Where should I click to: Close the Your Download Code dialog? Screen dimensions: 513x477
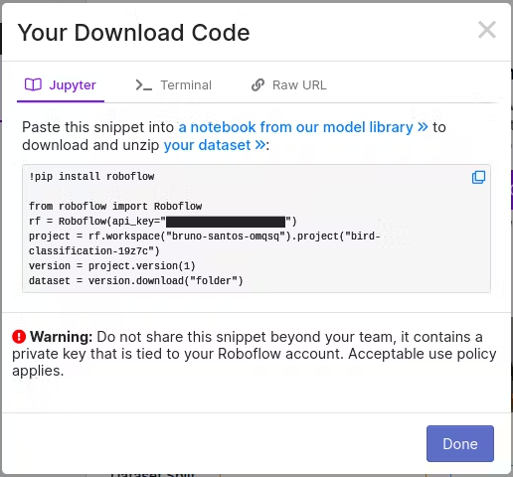487,30
